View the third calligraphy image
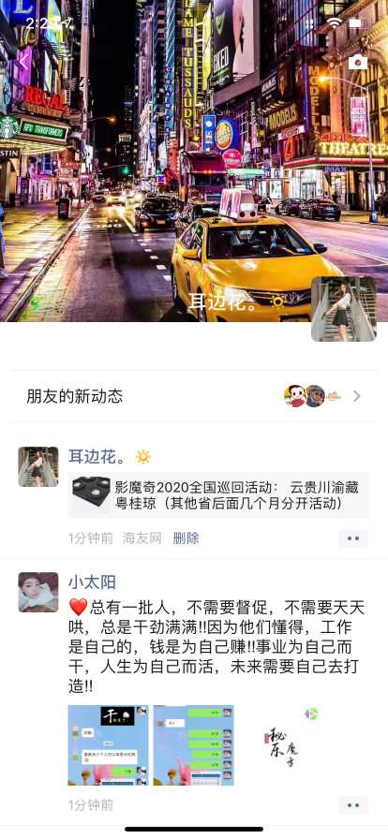The width and height of the screenshot is (388, 839). (278, 744)
